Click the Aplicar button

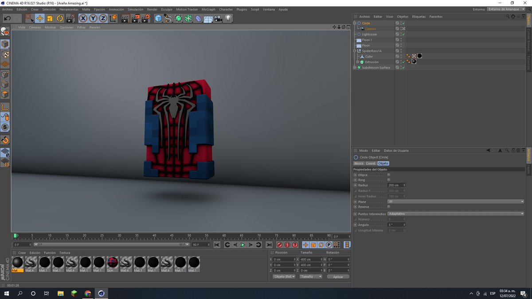pyautogui.click(x=338, y=276)
